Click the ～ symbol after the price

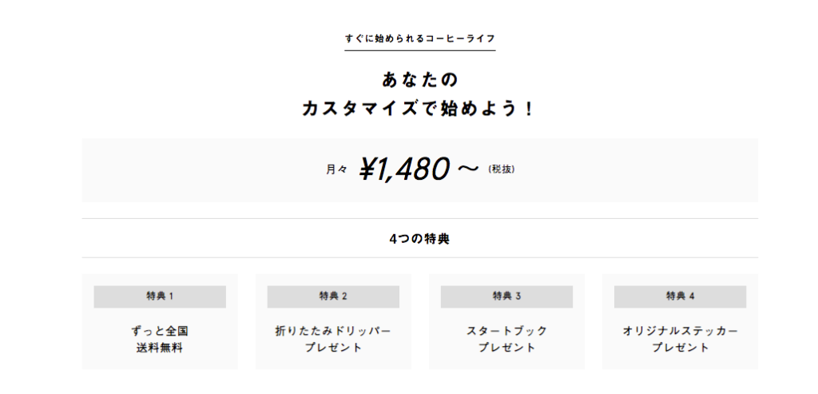tap(467, 169)
